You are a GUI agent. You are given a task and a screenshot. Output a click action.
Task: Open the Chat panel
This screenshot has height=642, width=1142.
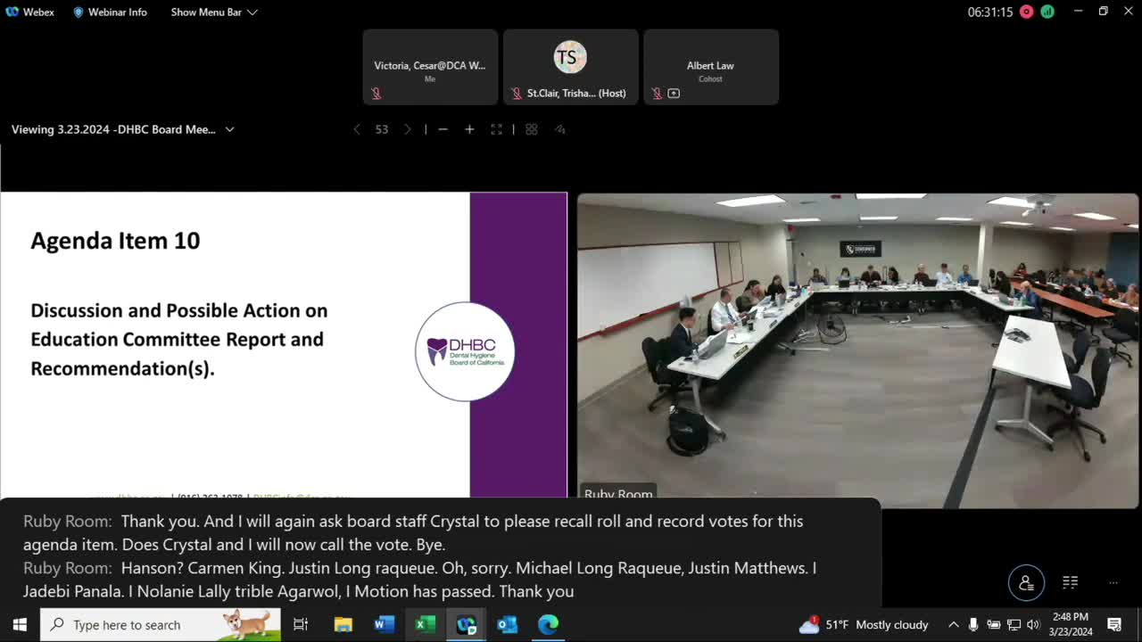click(1070, 582)
